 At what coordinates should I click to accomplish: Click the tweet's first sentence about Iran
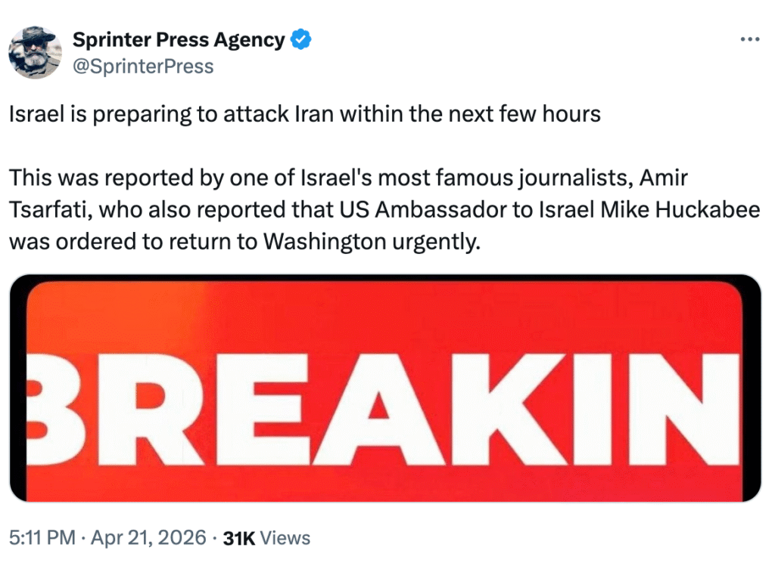tap(304, 115)
